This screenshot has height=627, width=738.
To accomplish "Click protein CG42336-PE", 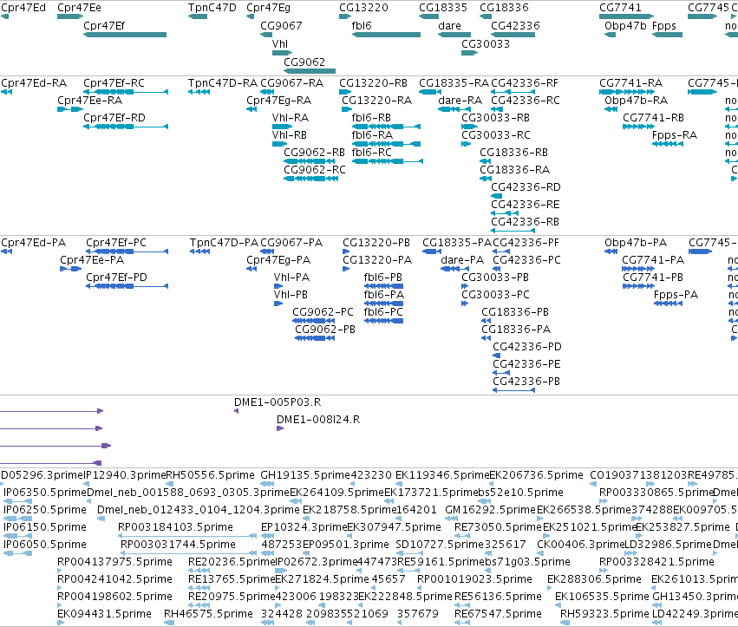I will coord(501,373).
